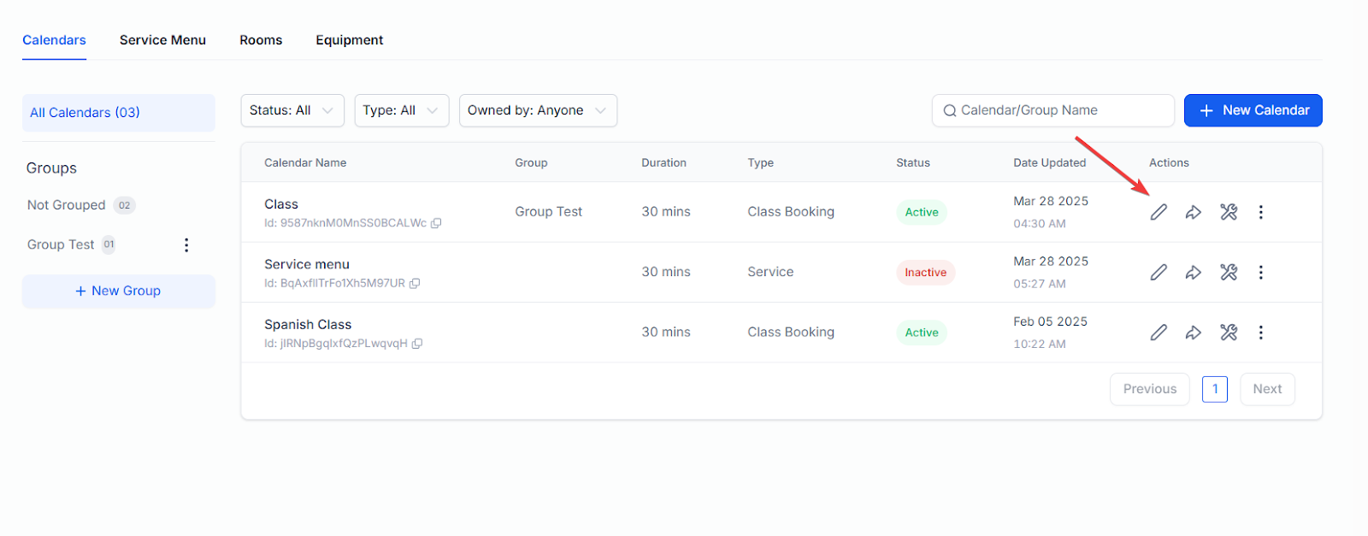Viewport: 1368px width, 536px height.
Task: Expand the Status: All filter
Action: [292, 110]
